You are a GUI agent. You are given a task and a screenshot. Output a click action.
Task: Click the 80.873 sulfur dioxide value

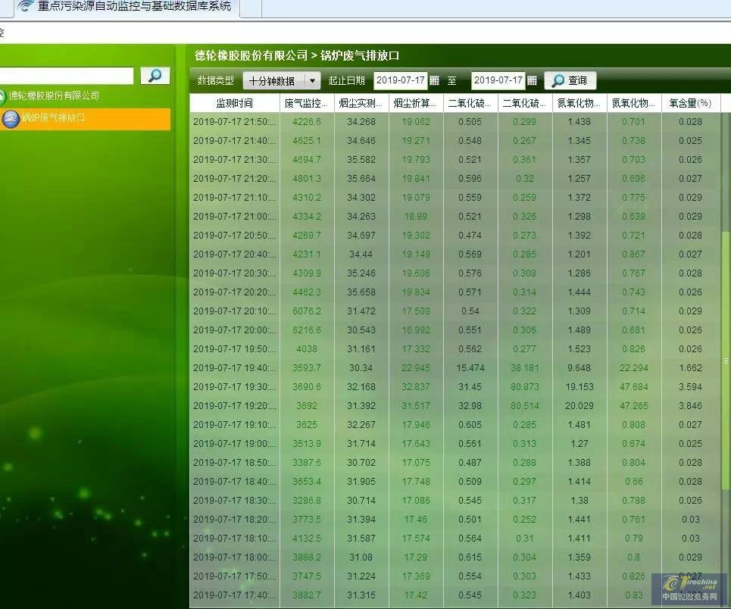point(524,387)
